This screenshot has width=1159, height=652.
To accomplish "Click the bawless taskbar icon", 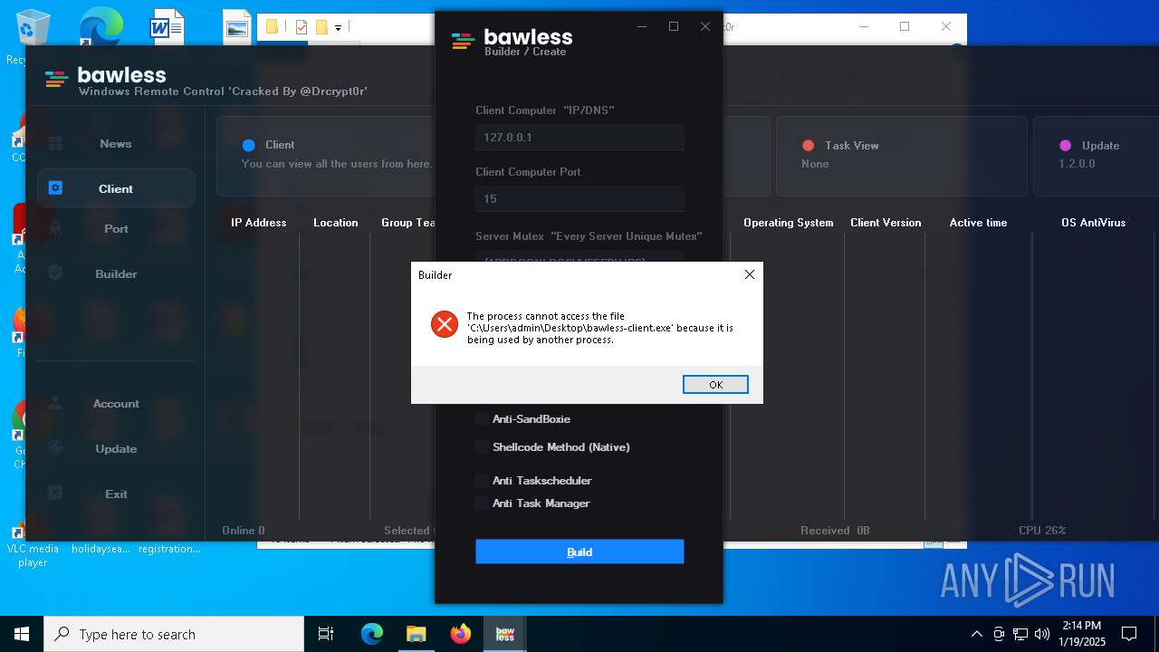I will point(505,634).
